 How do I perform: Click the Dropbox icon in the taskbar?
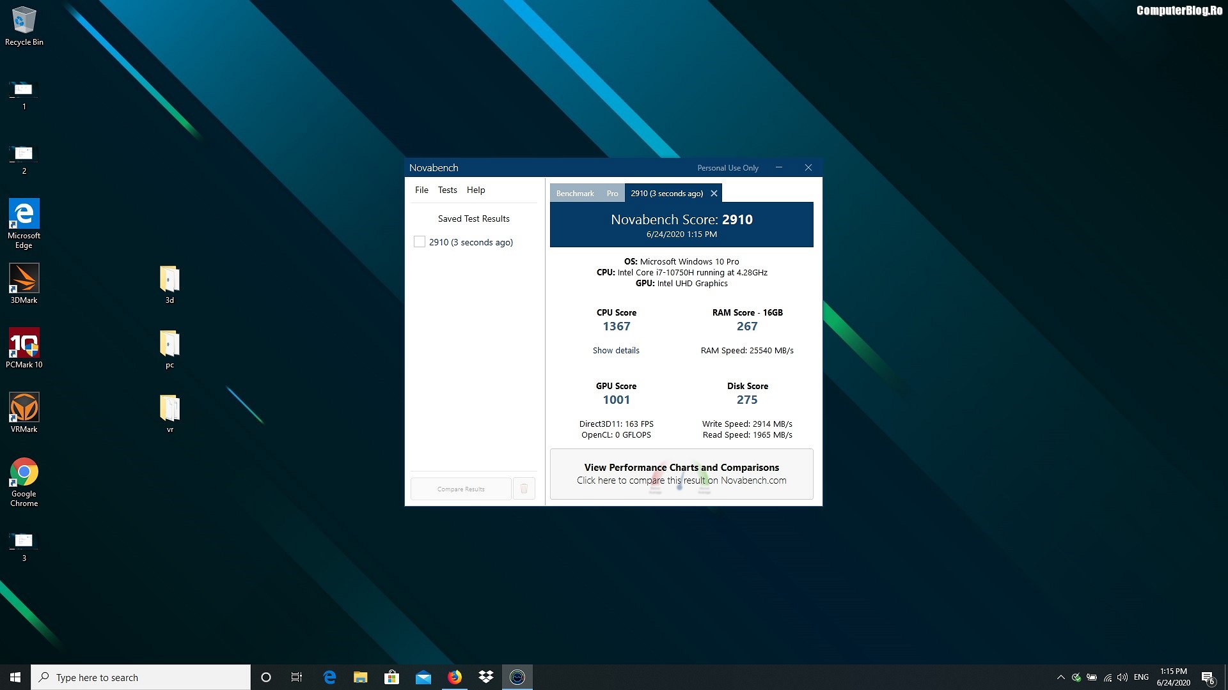click(x=486, y=677)
